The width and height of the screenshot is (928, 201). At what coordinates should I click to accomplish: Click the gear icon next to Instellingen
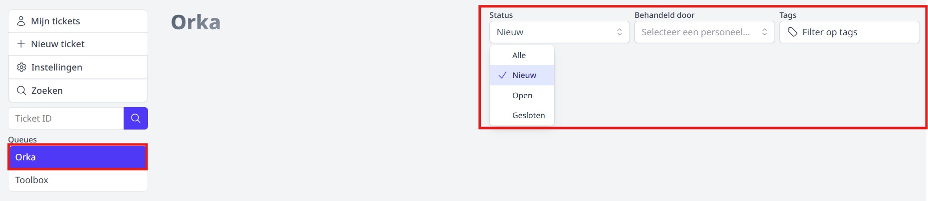point(21,67)
